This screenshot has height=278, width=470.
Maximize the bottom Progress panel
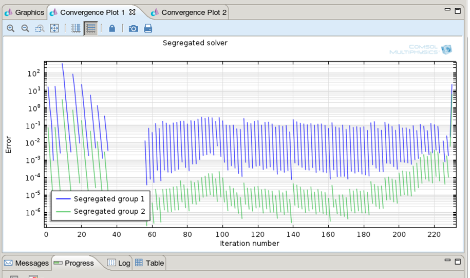tap(458, 262)
